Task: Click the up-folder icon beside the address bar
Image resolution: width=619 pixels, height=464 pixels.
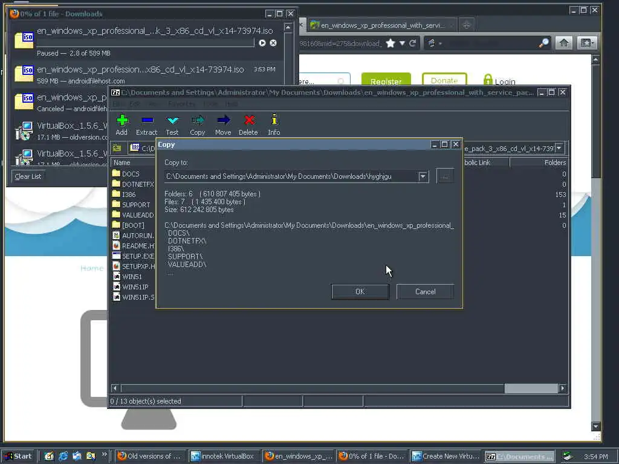Action: click(x=117, y=149)
